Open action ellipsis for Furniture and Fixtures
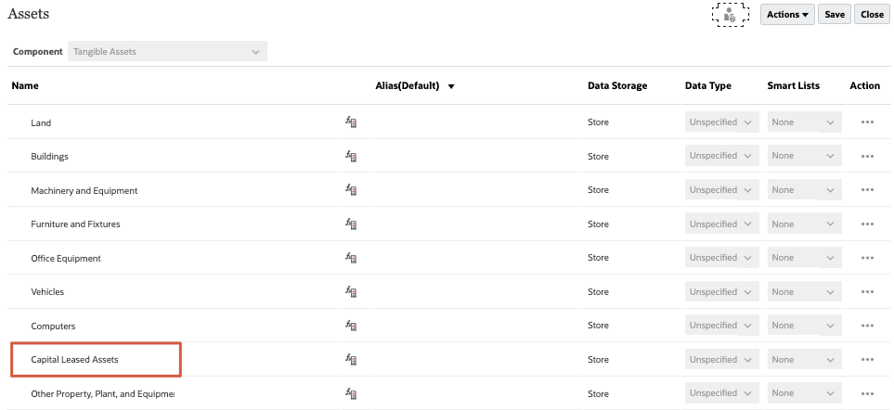This screenshot has height=410, width=894. pos(867,224)
